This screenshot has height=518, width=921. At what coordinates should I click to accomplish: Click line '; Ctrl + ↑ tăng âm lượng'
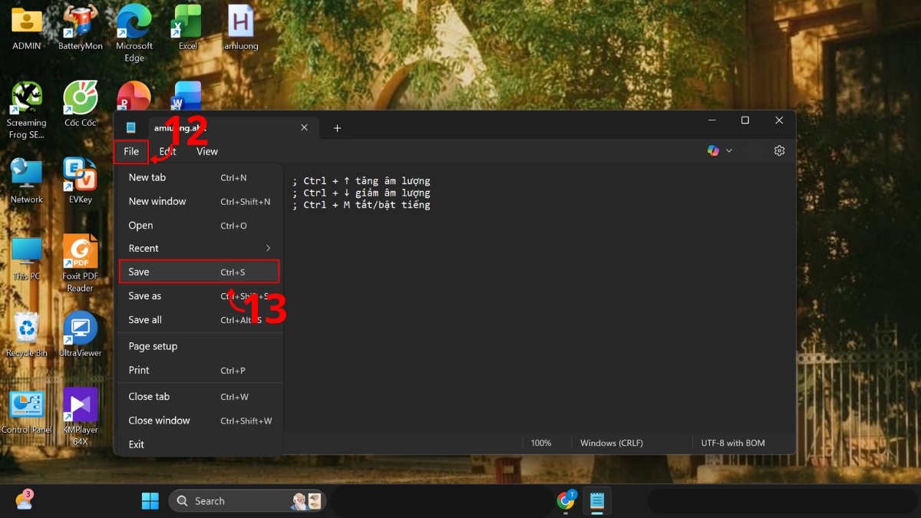click(361, 181)
